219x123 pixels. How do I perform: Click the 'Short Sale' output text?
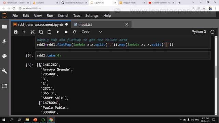[54, 98]
